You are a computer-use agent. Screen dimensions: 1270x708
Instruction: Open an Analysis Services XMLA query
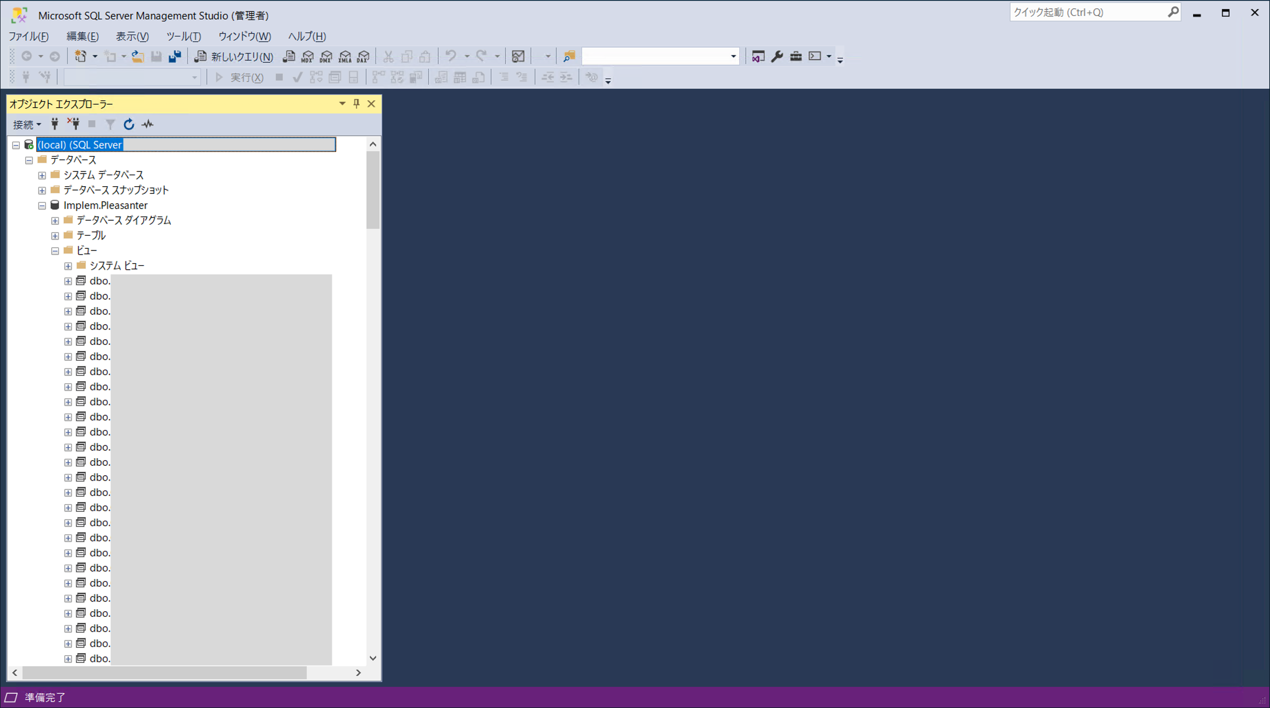[x=345, y=56]
